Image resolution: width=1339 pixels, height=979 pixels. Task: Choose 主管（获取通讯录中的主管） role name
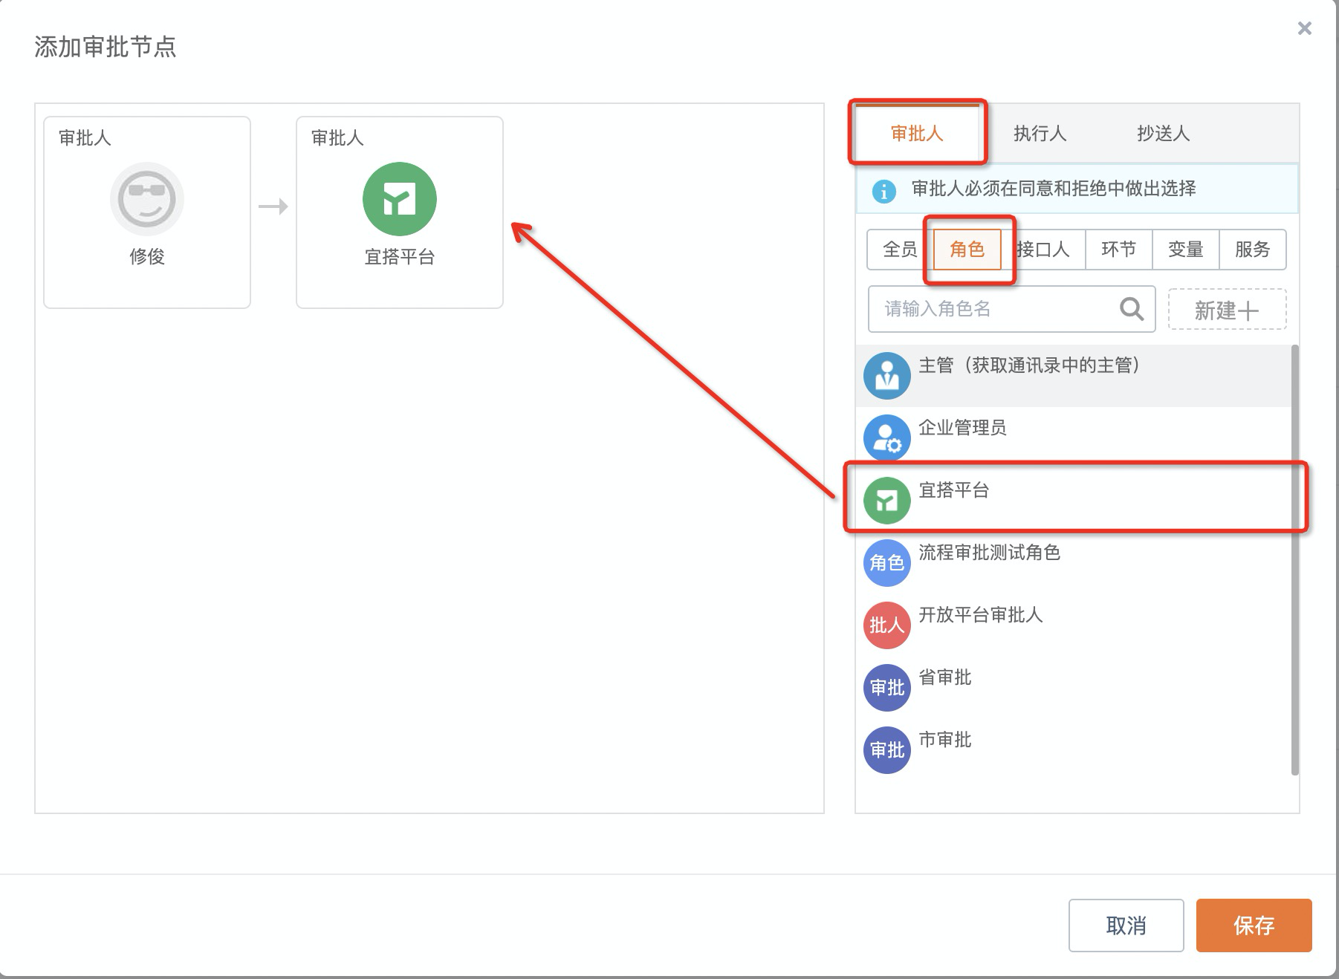click(x=1029, y=365)
